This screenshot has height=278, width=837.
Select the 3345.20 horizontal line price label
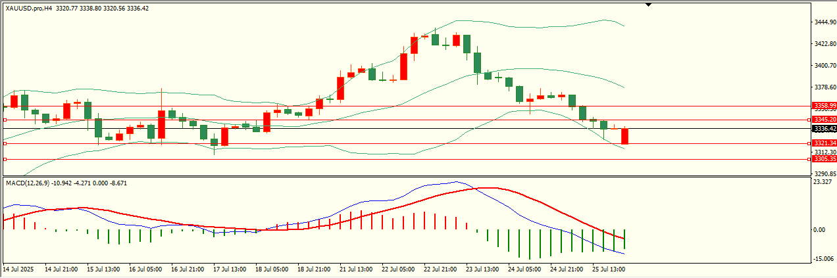click(824, 120)
